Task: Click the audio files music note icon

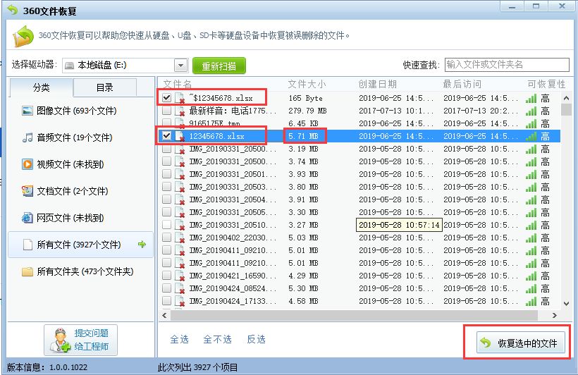Action: tap(27, 137)
